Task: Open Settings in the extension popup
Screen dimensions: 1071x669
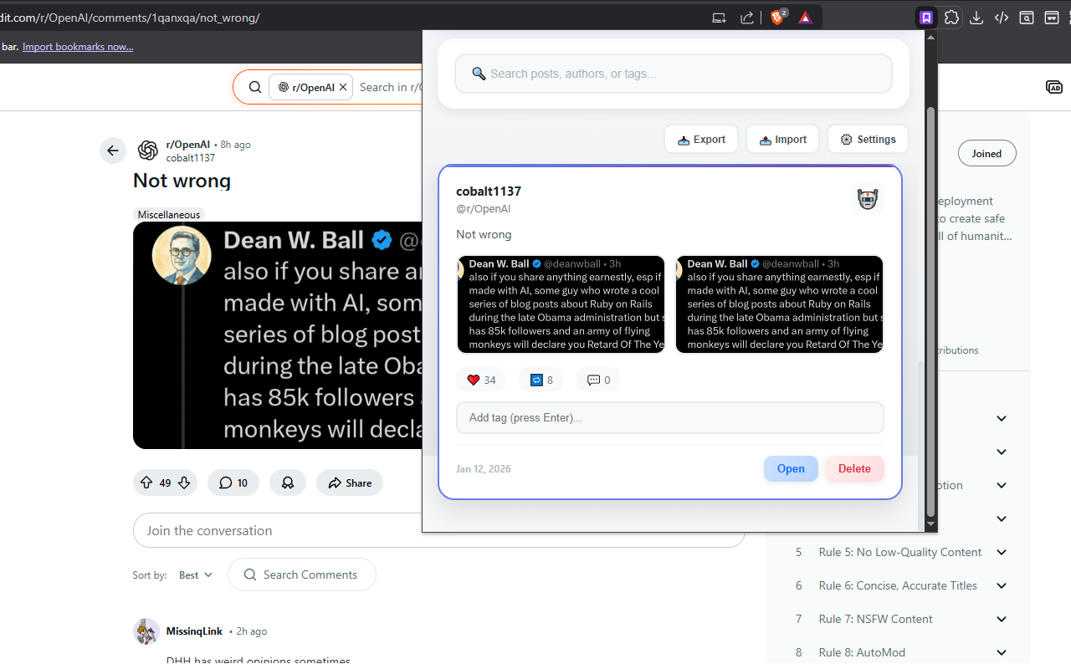Action: click(868, 139)
